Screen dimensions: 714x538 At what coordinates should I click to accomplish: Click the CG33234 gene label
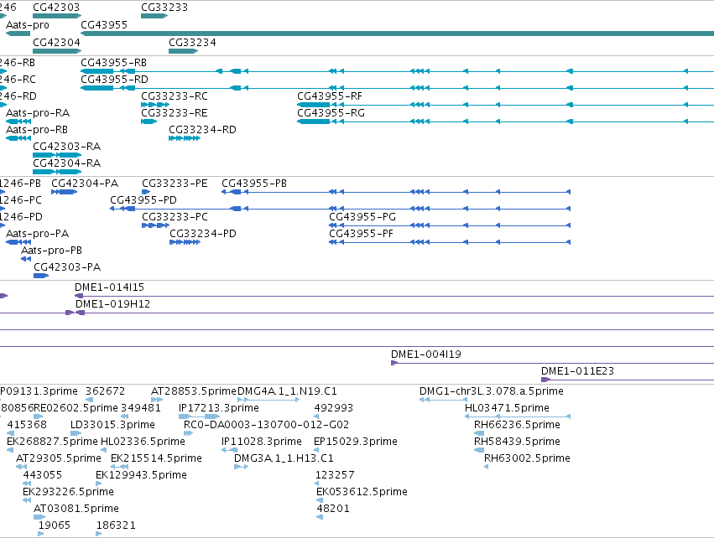coord(193,42)
